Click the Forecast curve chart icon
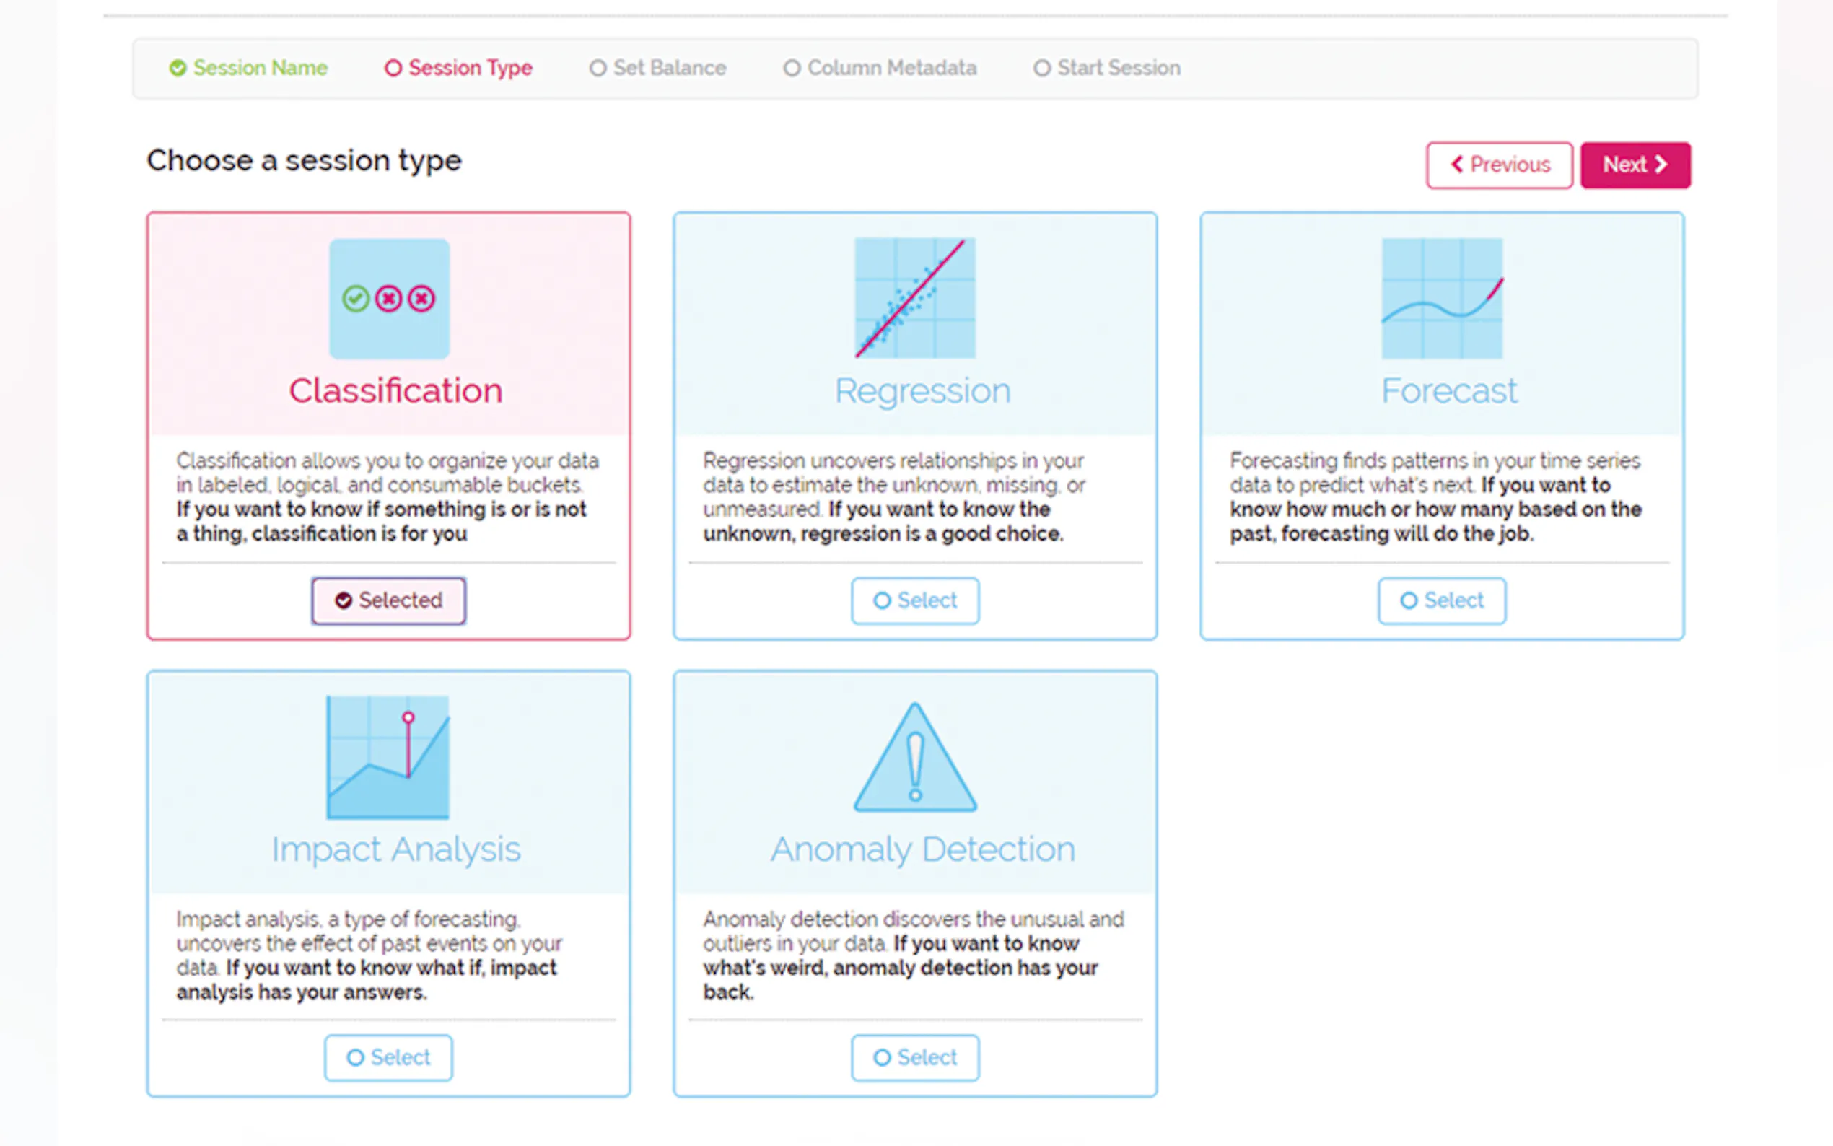This screenshot has height=1146, width=1833. tap(1441, 298)
